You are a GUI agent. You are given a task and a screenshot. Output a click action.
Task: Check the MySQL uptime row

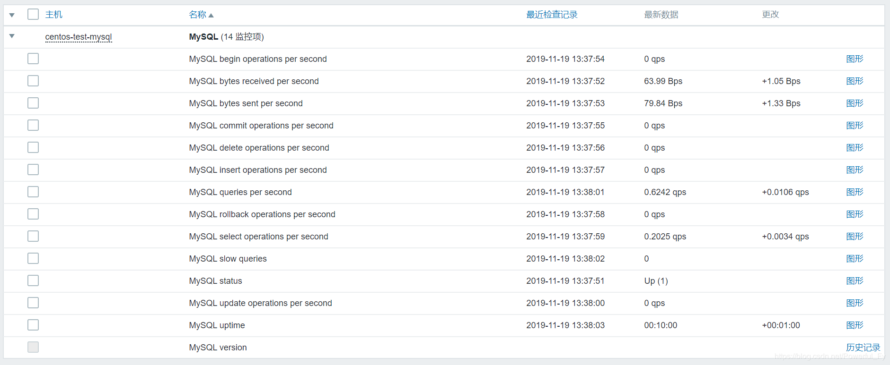33,325
